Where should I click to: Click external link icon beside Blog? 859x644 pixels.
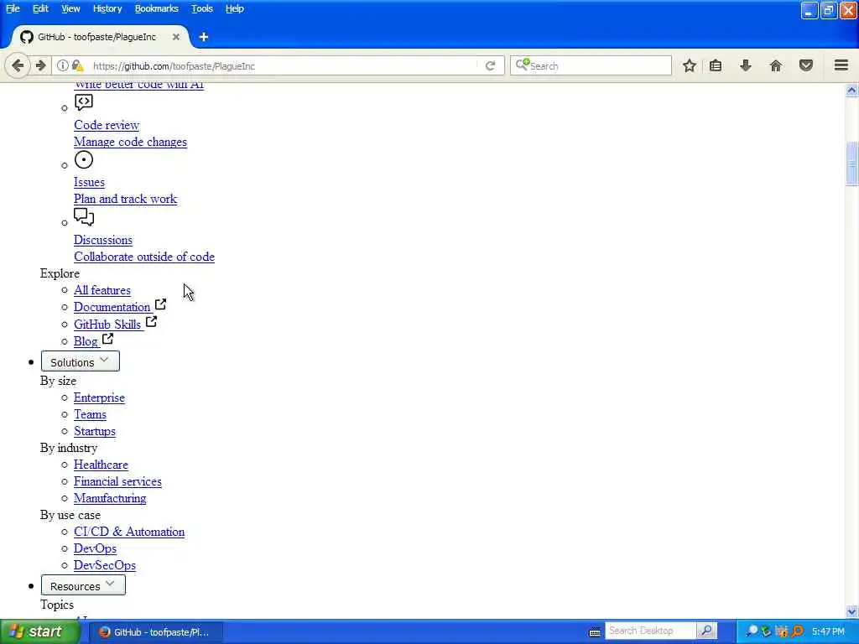108,339
